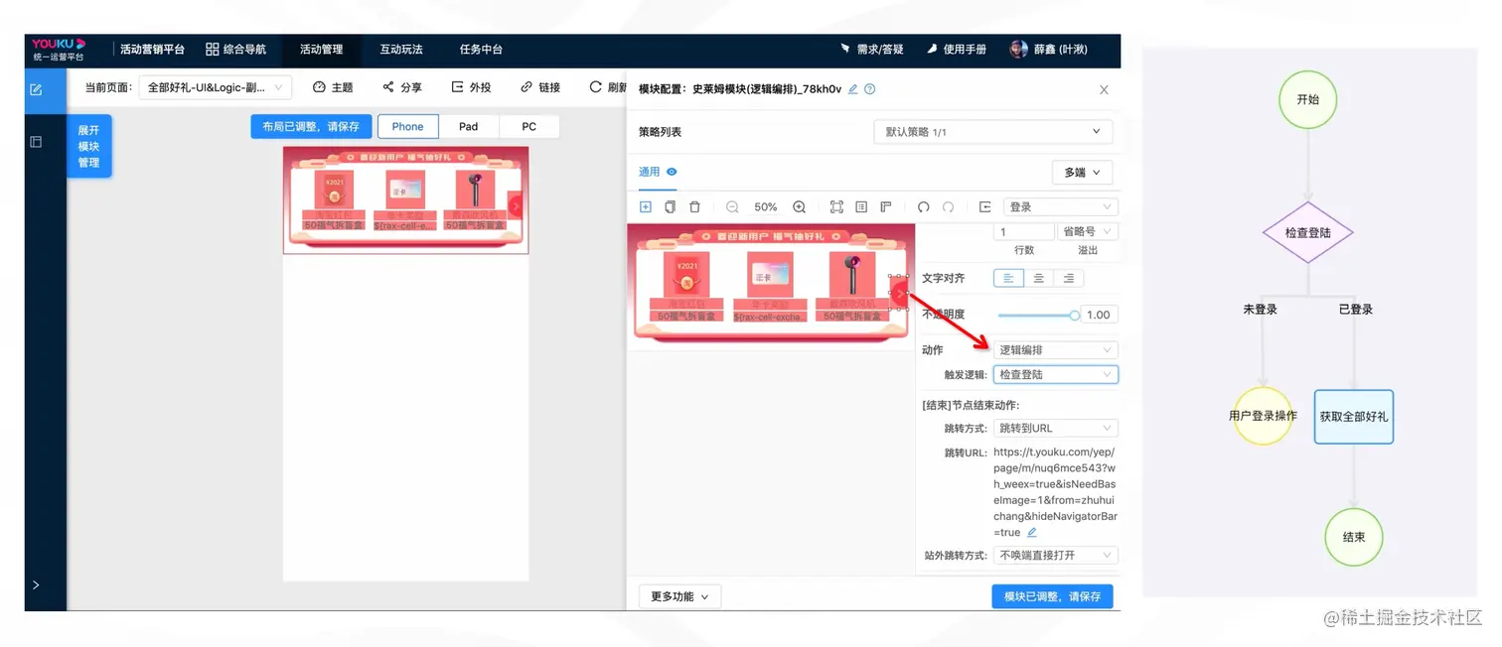Select the delete (trash) tool in module config toolbar
Screen dimensions: 1502x647
click(x=696, y=206)
